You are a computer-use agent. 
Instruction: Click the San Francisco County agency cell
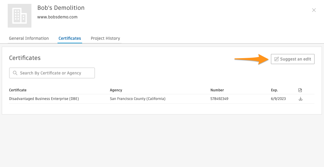tap(138, 99)
